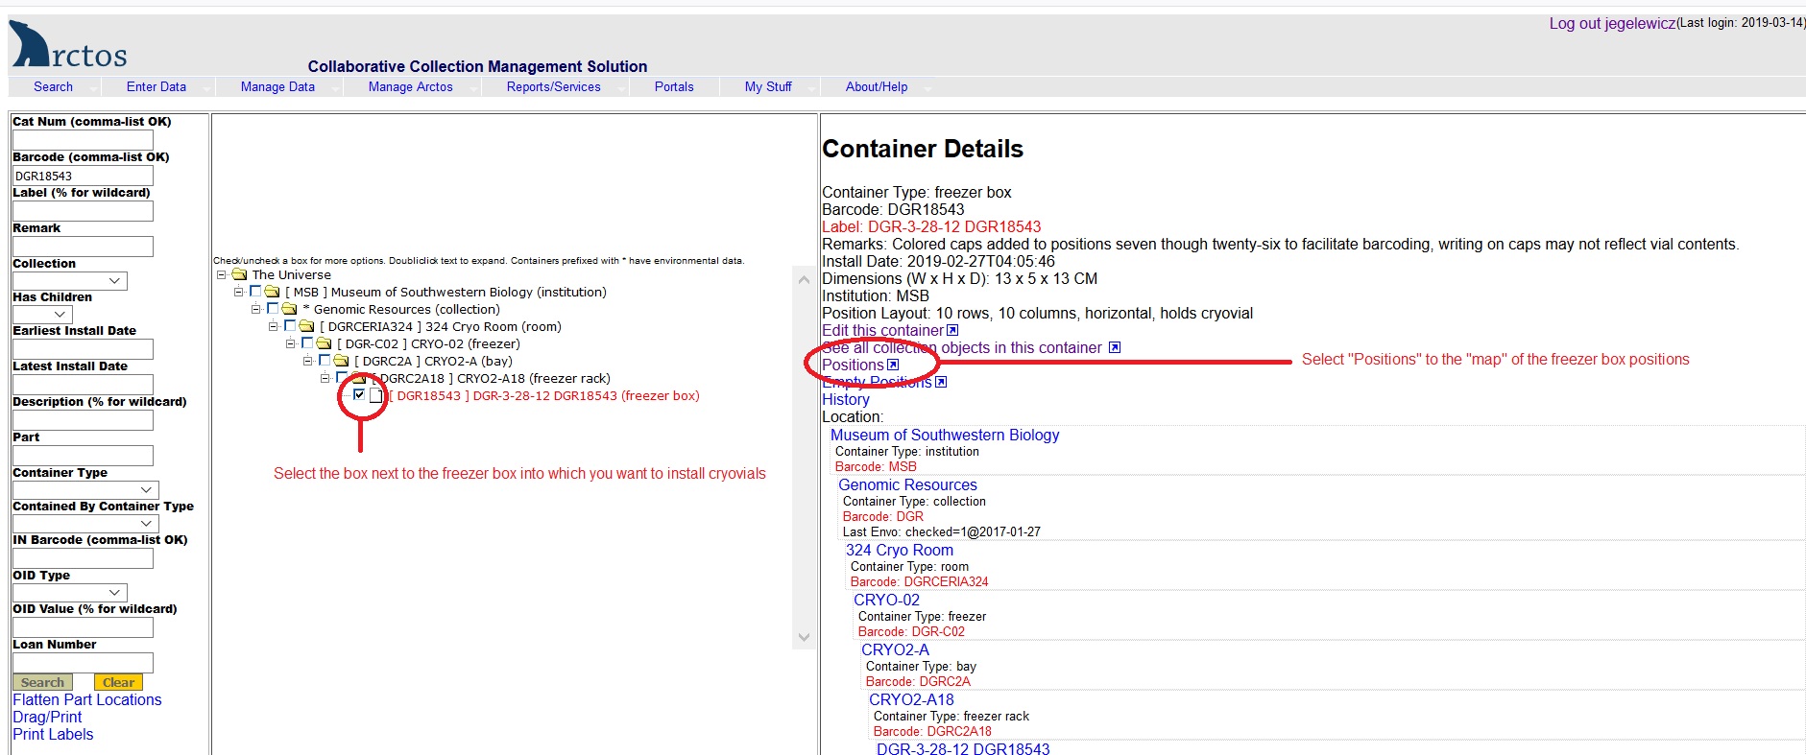Open the Manage Data menu
This screenshot has width=1806, height=755.
point(277,86)
